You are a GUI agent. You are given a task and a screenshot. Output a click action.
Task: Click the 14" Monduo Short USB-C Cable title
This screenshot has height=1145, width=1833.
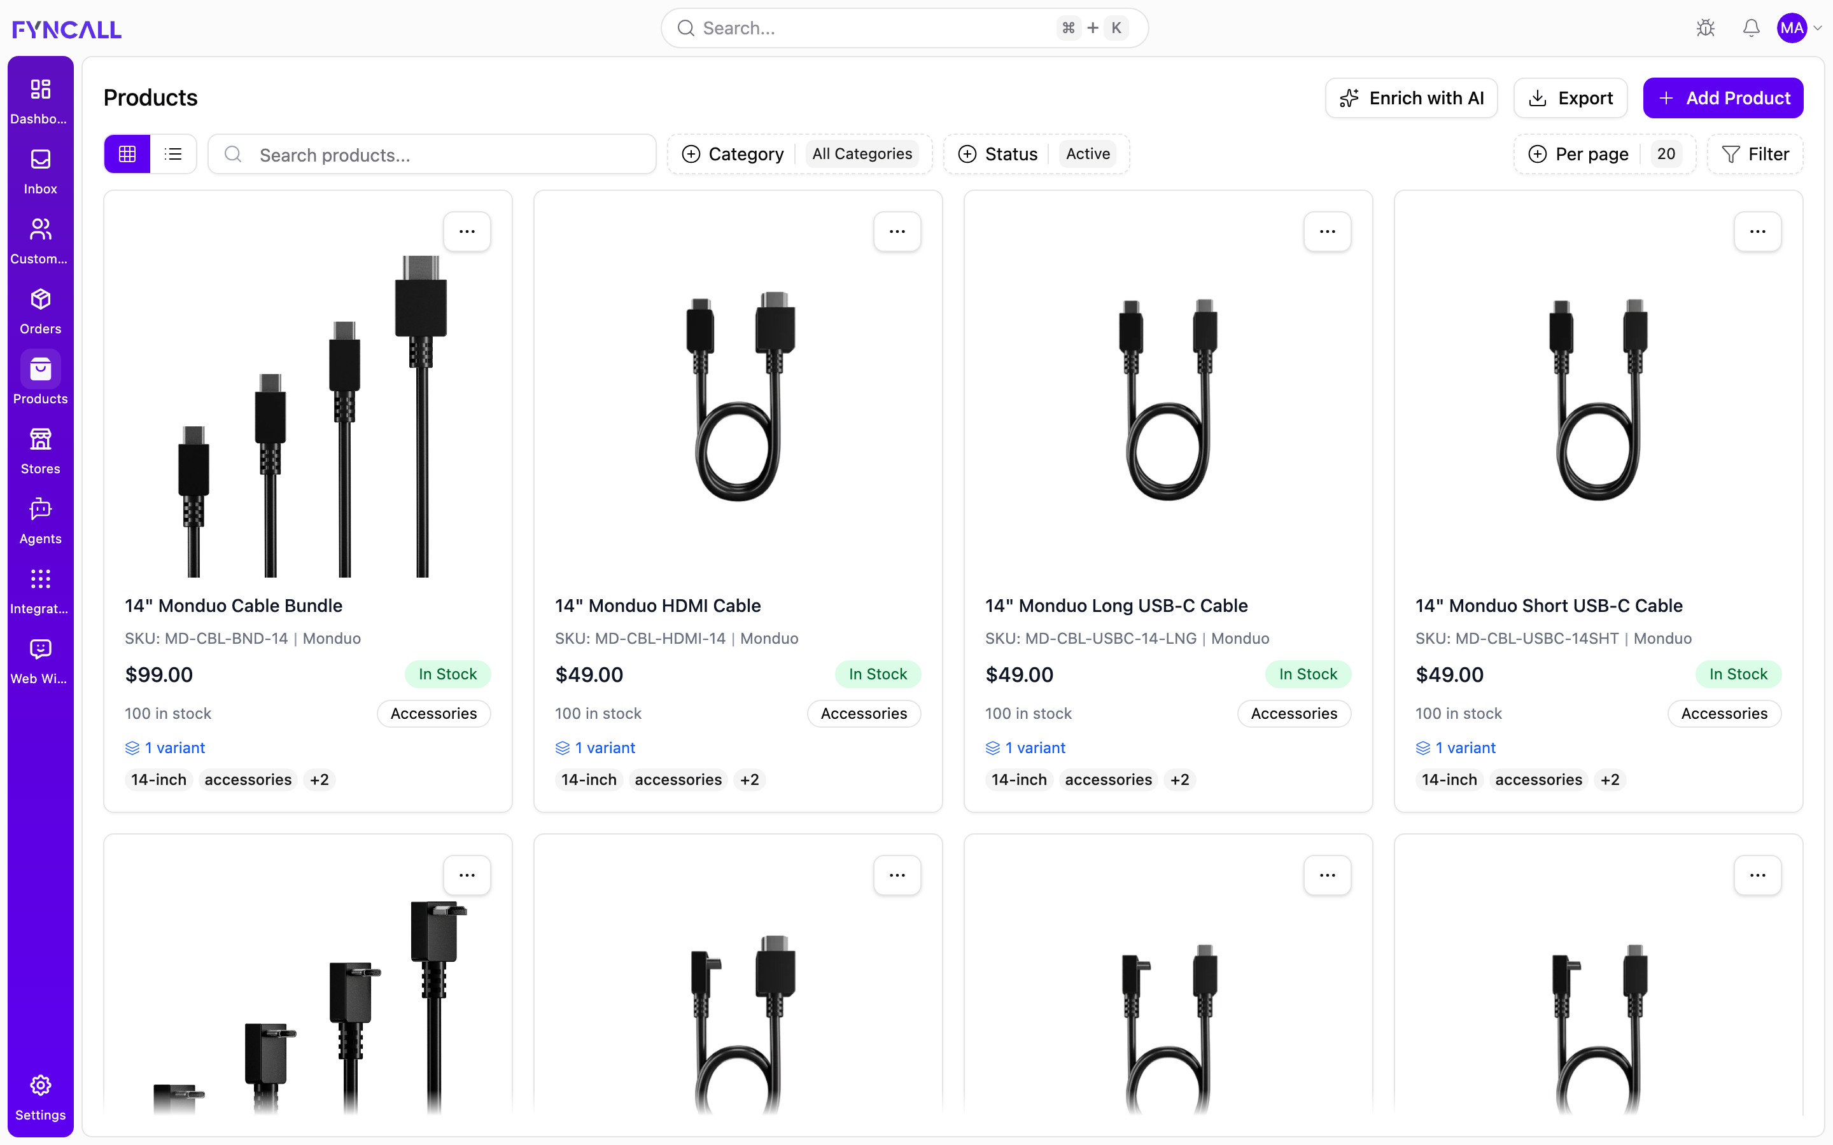click(x=1549, y=605)
